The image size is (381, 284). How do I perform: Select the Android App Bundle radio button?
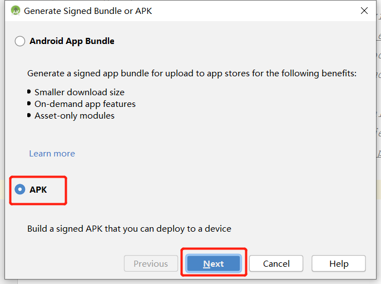(20, 41)
